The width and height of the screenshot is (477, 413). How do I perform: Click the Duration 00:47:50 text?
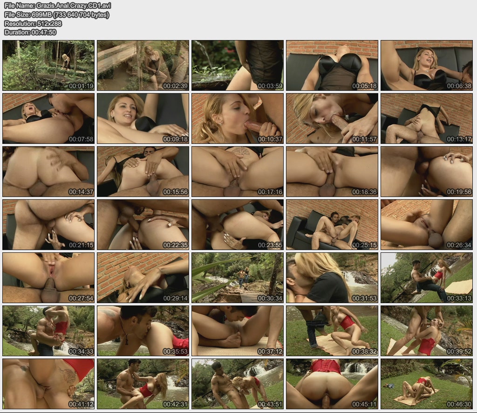30,32
